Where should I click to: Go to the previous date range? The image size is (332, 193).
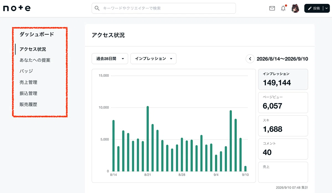pyautogui.click(x=250, y=59)
